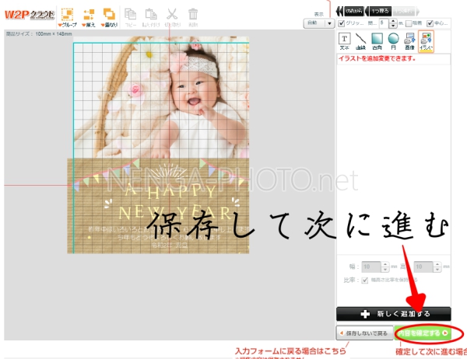This screenshot has height=359, width=467.
Task: Decrease the 幅 width stepper value
Action: [x=385, y=270]
